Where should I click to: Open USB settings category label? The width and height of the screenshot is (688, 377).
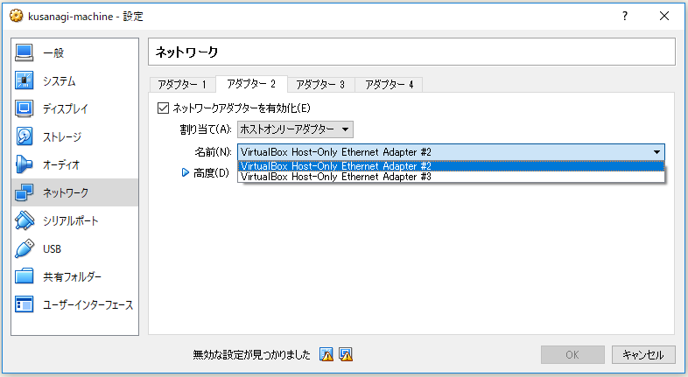(52, 249)
